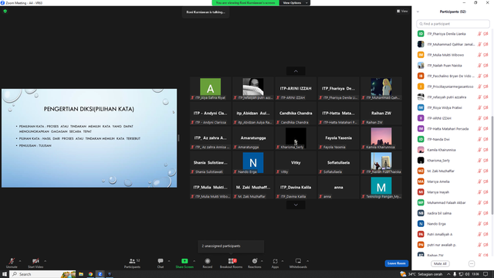494x278 pixels.
Task: Toggle video icon for Nando Erga in list
Action: pyautogui.click(x=486, y=224)
